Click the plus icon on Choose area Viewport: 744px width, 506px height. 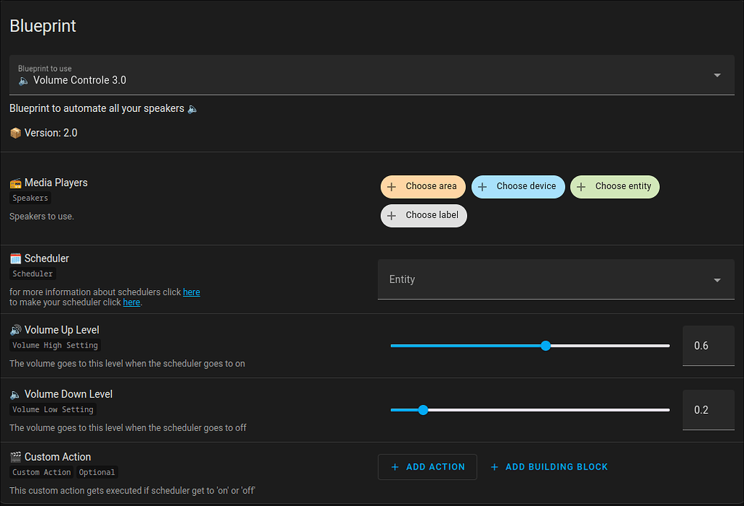coord(393,187)
